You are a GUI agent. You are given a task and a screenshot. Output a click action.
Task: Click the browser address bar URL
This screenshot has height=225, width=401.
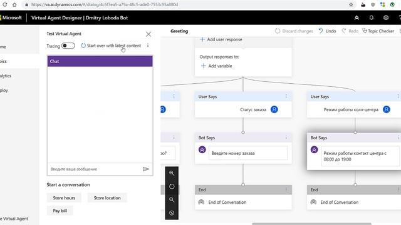coord(105,4)
